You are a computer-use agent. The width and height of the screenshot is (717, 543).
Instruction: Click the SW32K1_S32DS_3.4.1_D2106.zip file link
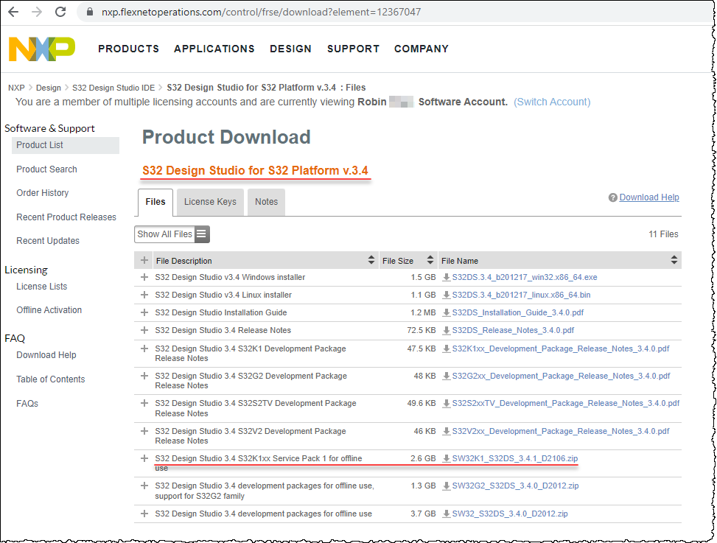click(515, 458)
